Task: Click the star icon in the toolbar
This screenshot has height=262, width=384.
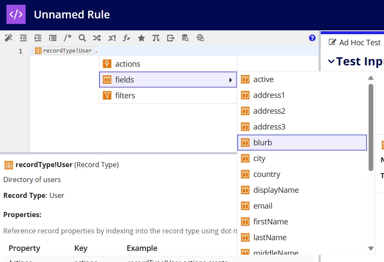Action: [141, 38]
